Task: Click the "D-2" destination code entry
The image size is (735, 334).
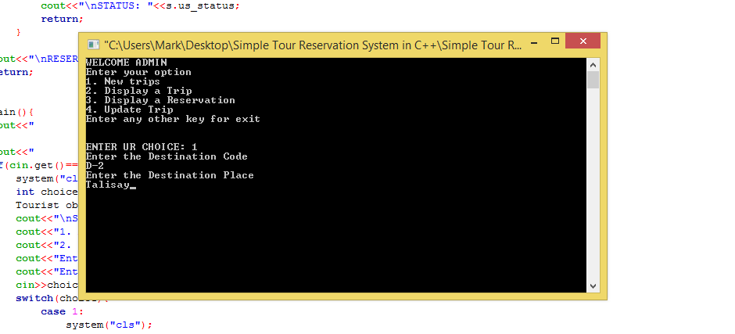Action: tap(95, 166)
